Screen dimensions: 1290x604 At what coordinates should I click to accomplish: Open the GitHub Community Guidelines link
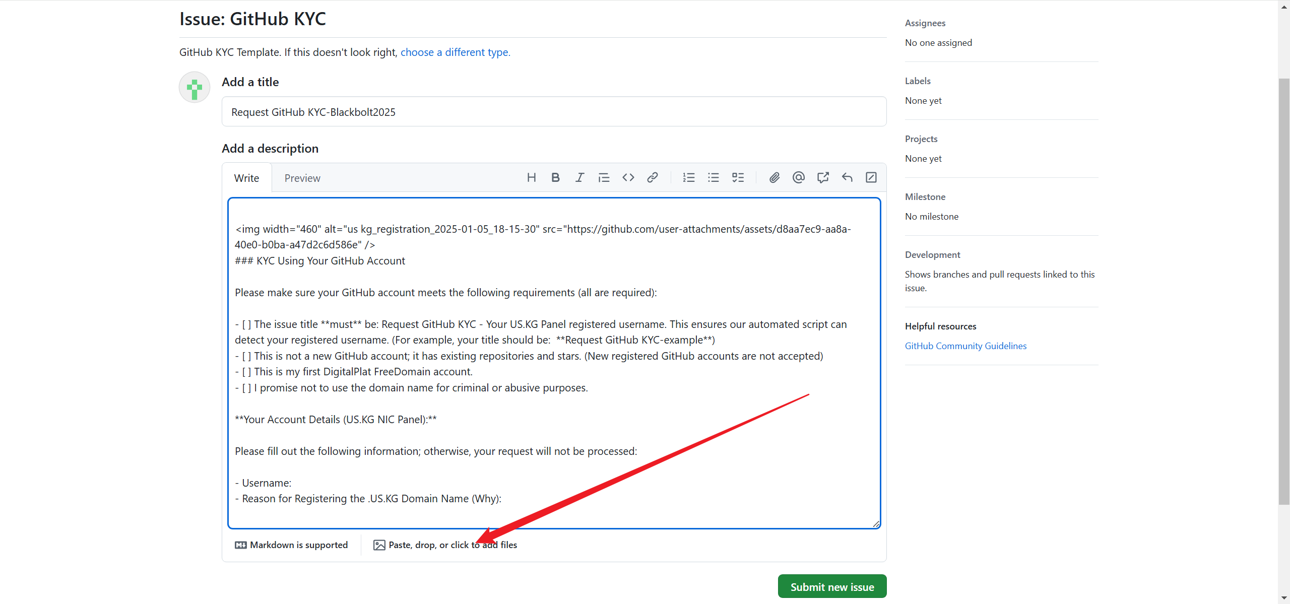coord(965,346)
